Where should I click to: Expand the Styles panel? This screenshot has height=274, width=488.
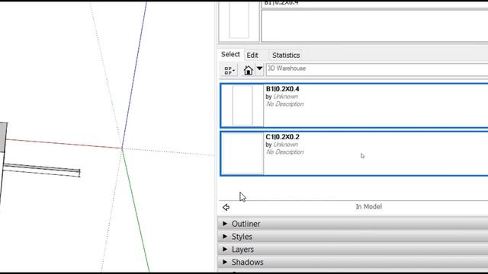(x=352, y=237)
